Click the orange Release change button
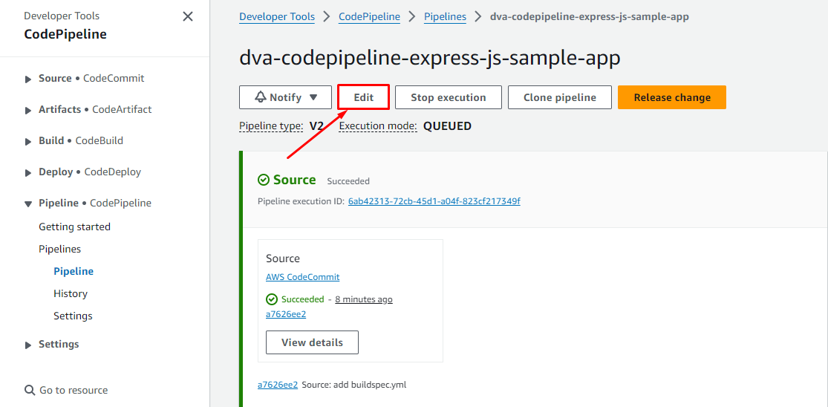The height and width of the screenshot is (407, 828). pyautogui.click(x=671, y=97)
